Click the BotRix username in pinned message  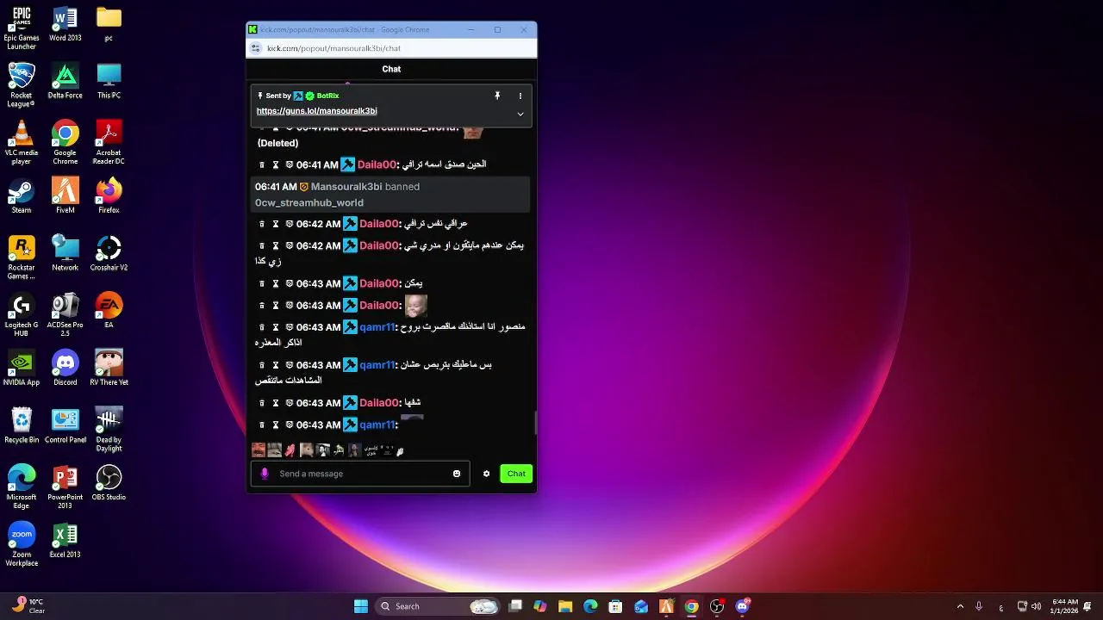(x=327, y=96)
